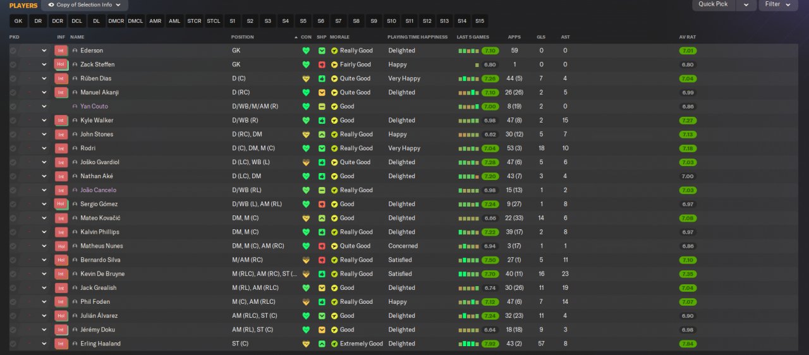Viewport: 809px width, 355px height.
Task: Select the S7 substitute slot button
Action: [x=339, y=21]
